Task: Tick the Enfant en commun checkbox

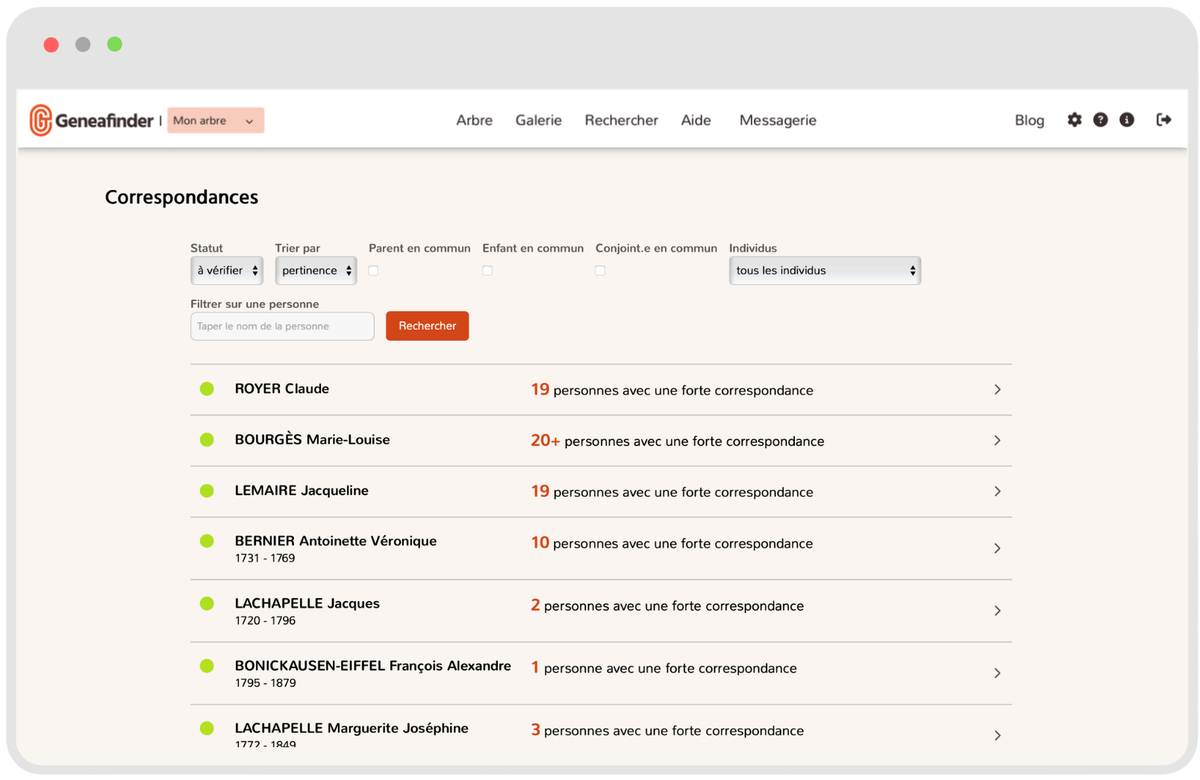Action: (487, 271)
